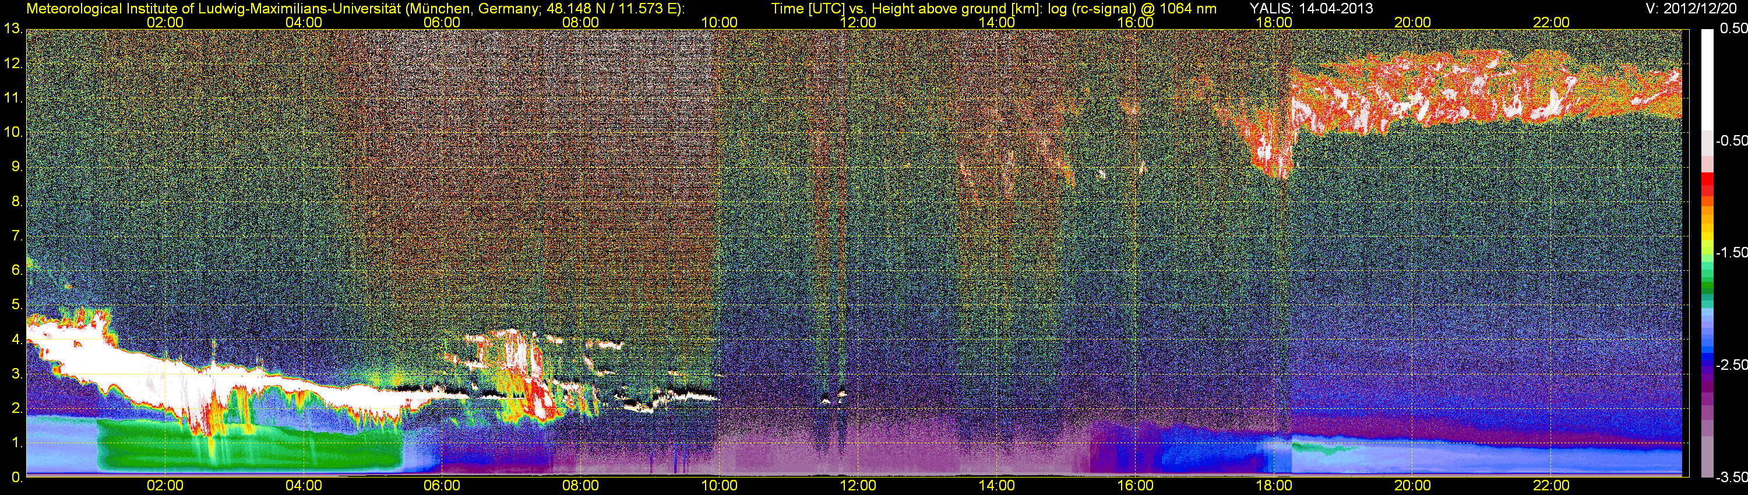The width and height of the screenshot is (1748, 495).
Task: Click the 14:00 label on the upper time axis
Action: click(997, 22)
